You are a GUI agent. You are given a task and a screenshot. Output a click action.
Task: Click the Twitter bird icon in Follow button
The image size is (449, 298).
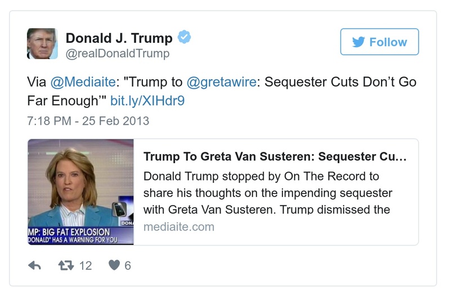coord(357,42)
